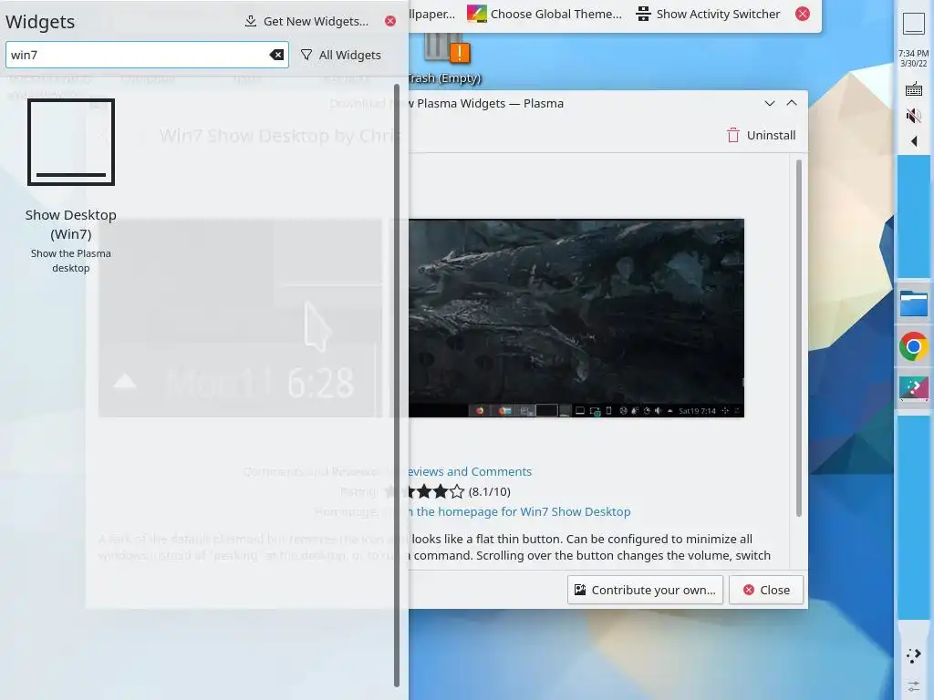This screenshot has width=934, height=700.
Task: Launch the file manager from panel
Action: coord(914,304)
